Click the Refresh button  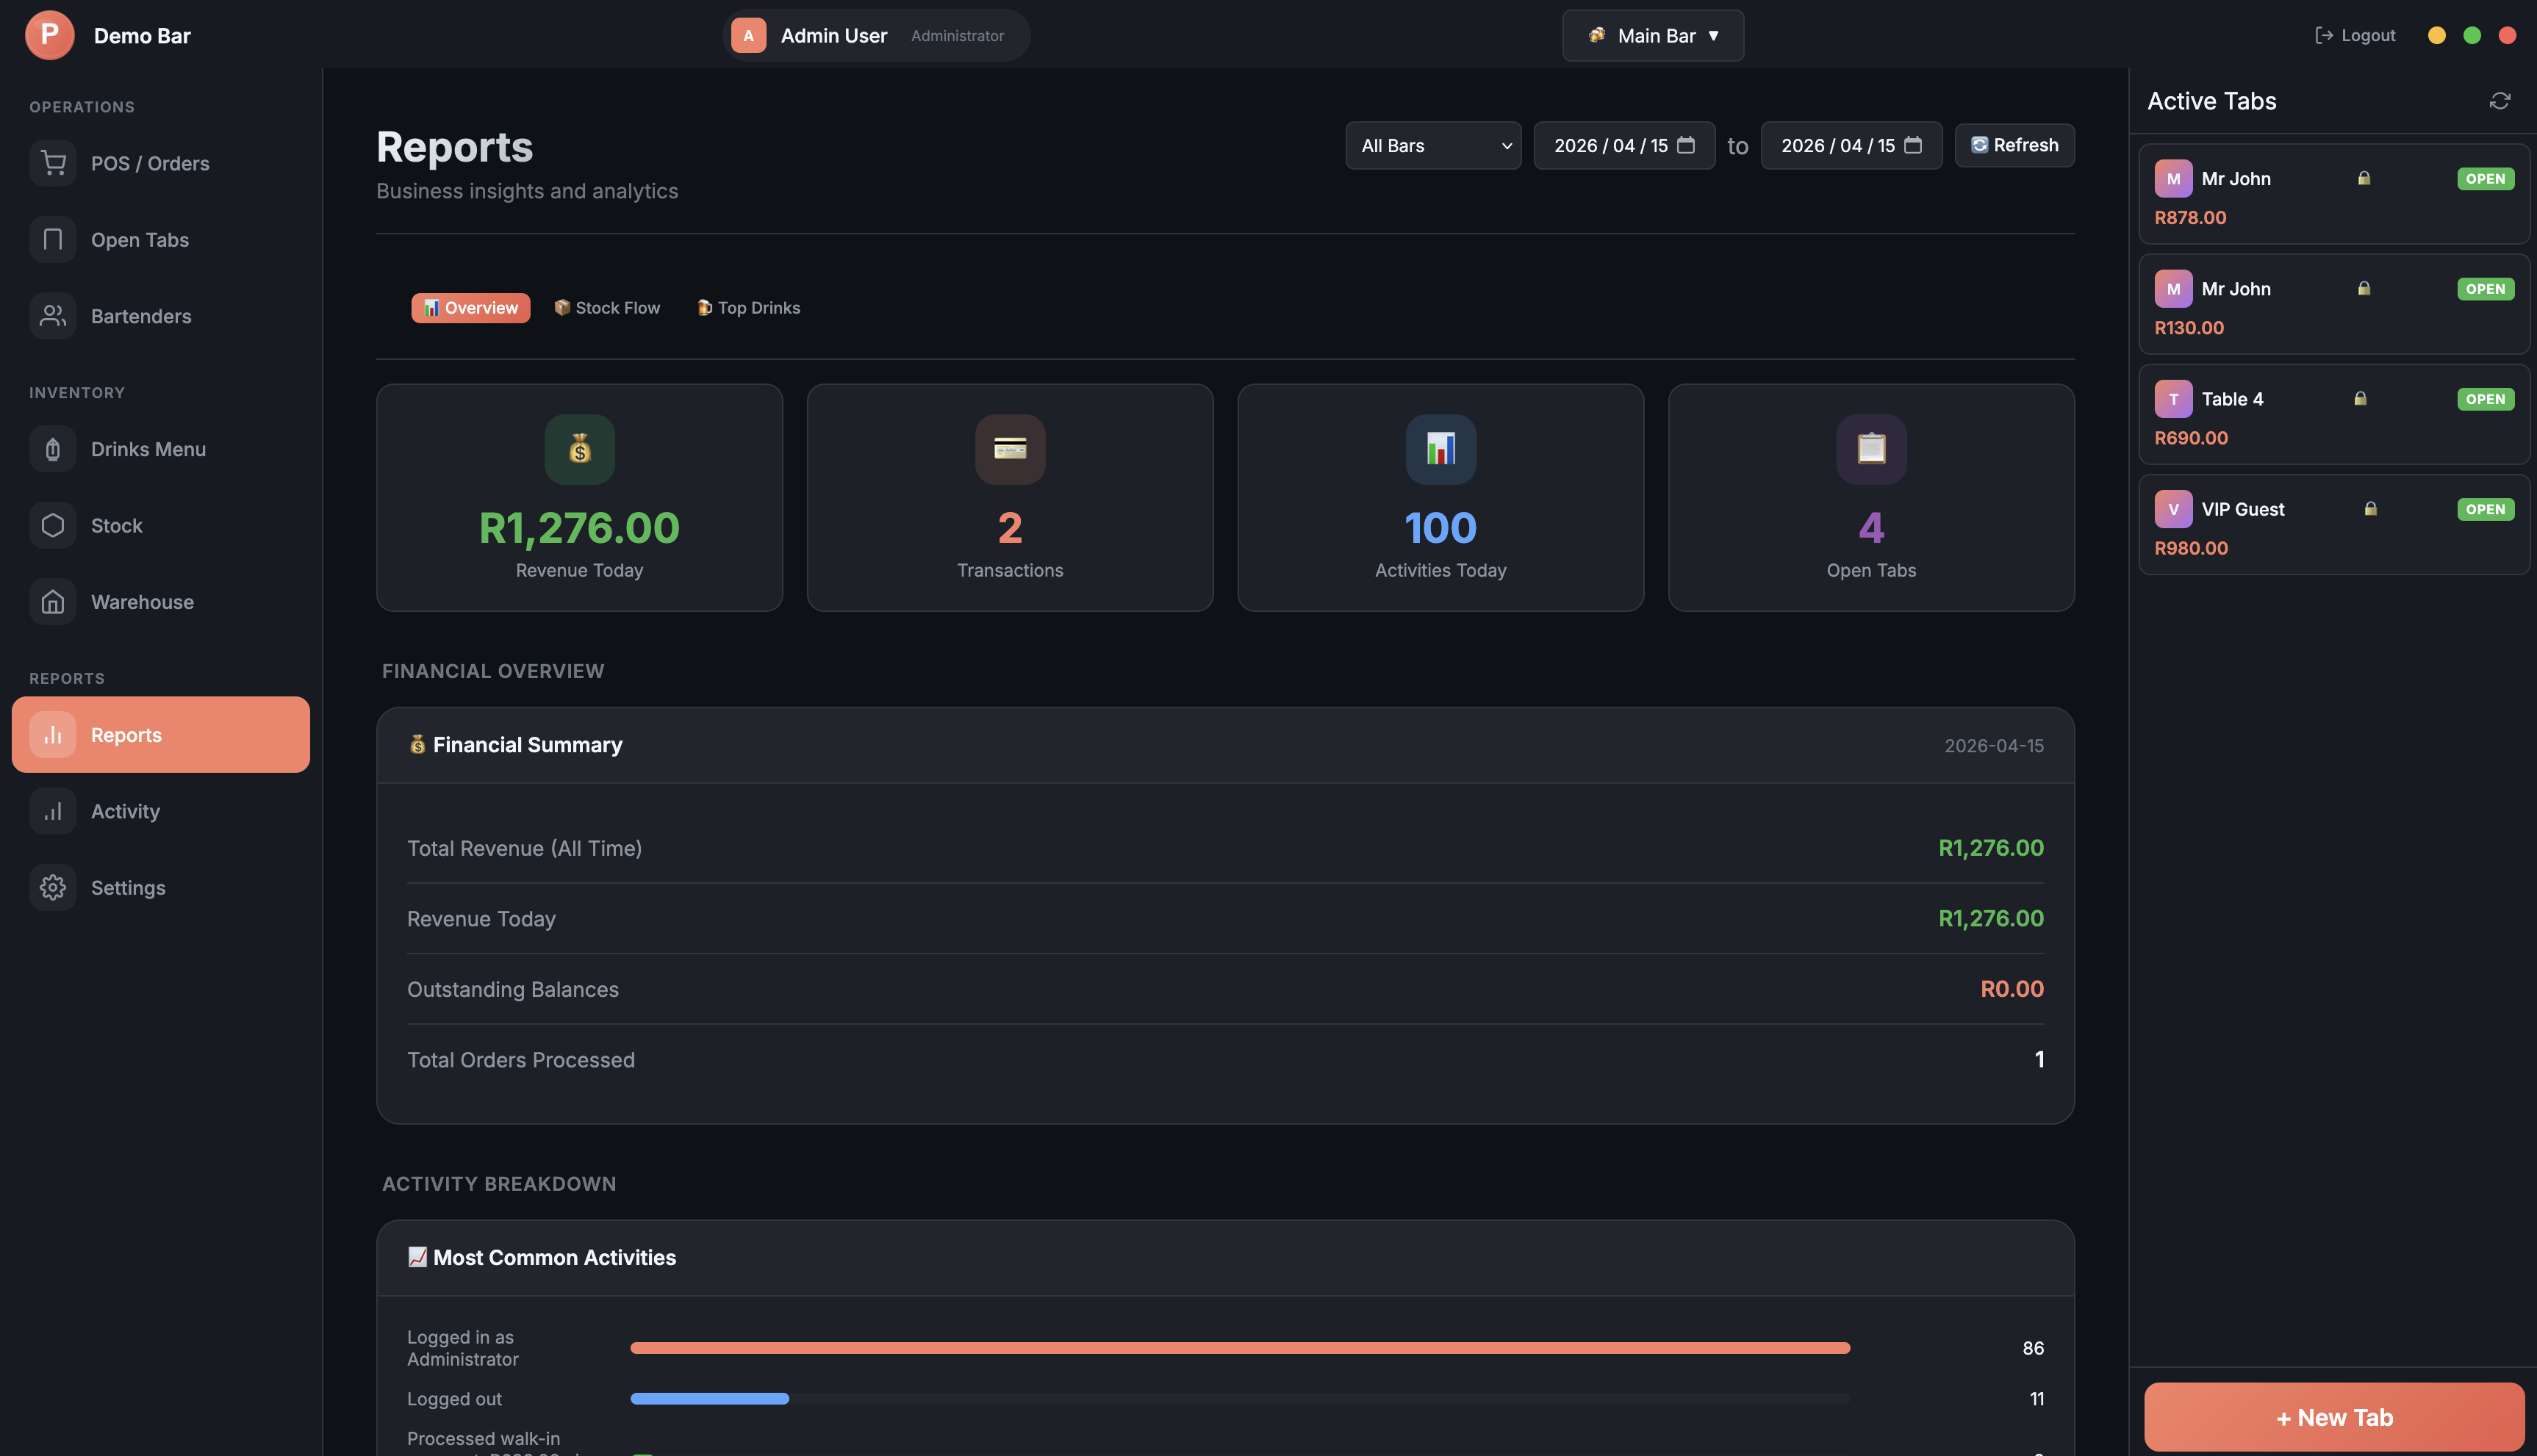[2013, 145]
